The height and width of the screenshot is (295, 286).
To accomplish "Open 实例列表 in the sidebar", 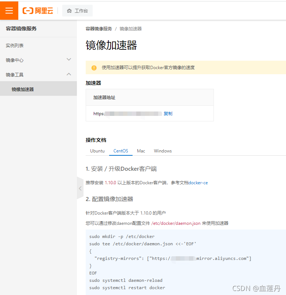I will [x=15, y=46].
